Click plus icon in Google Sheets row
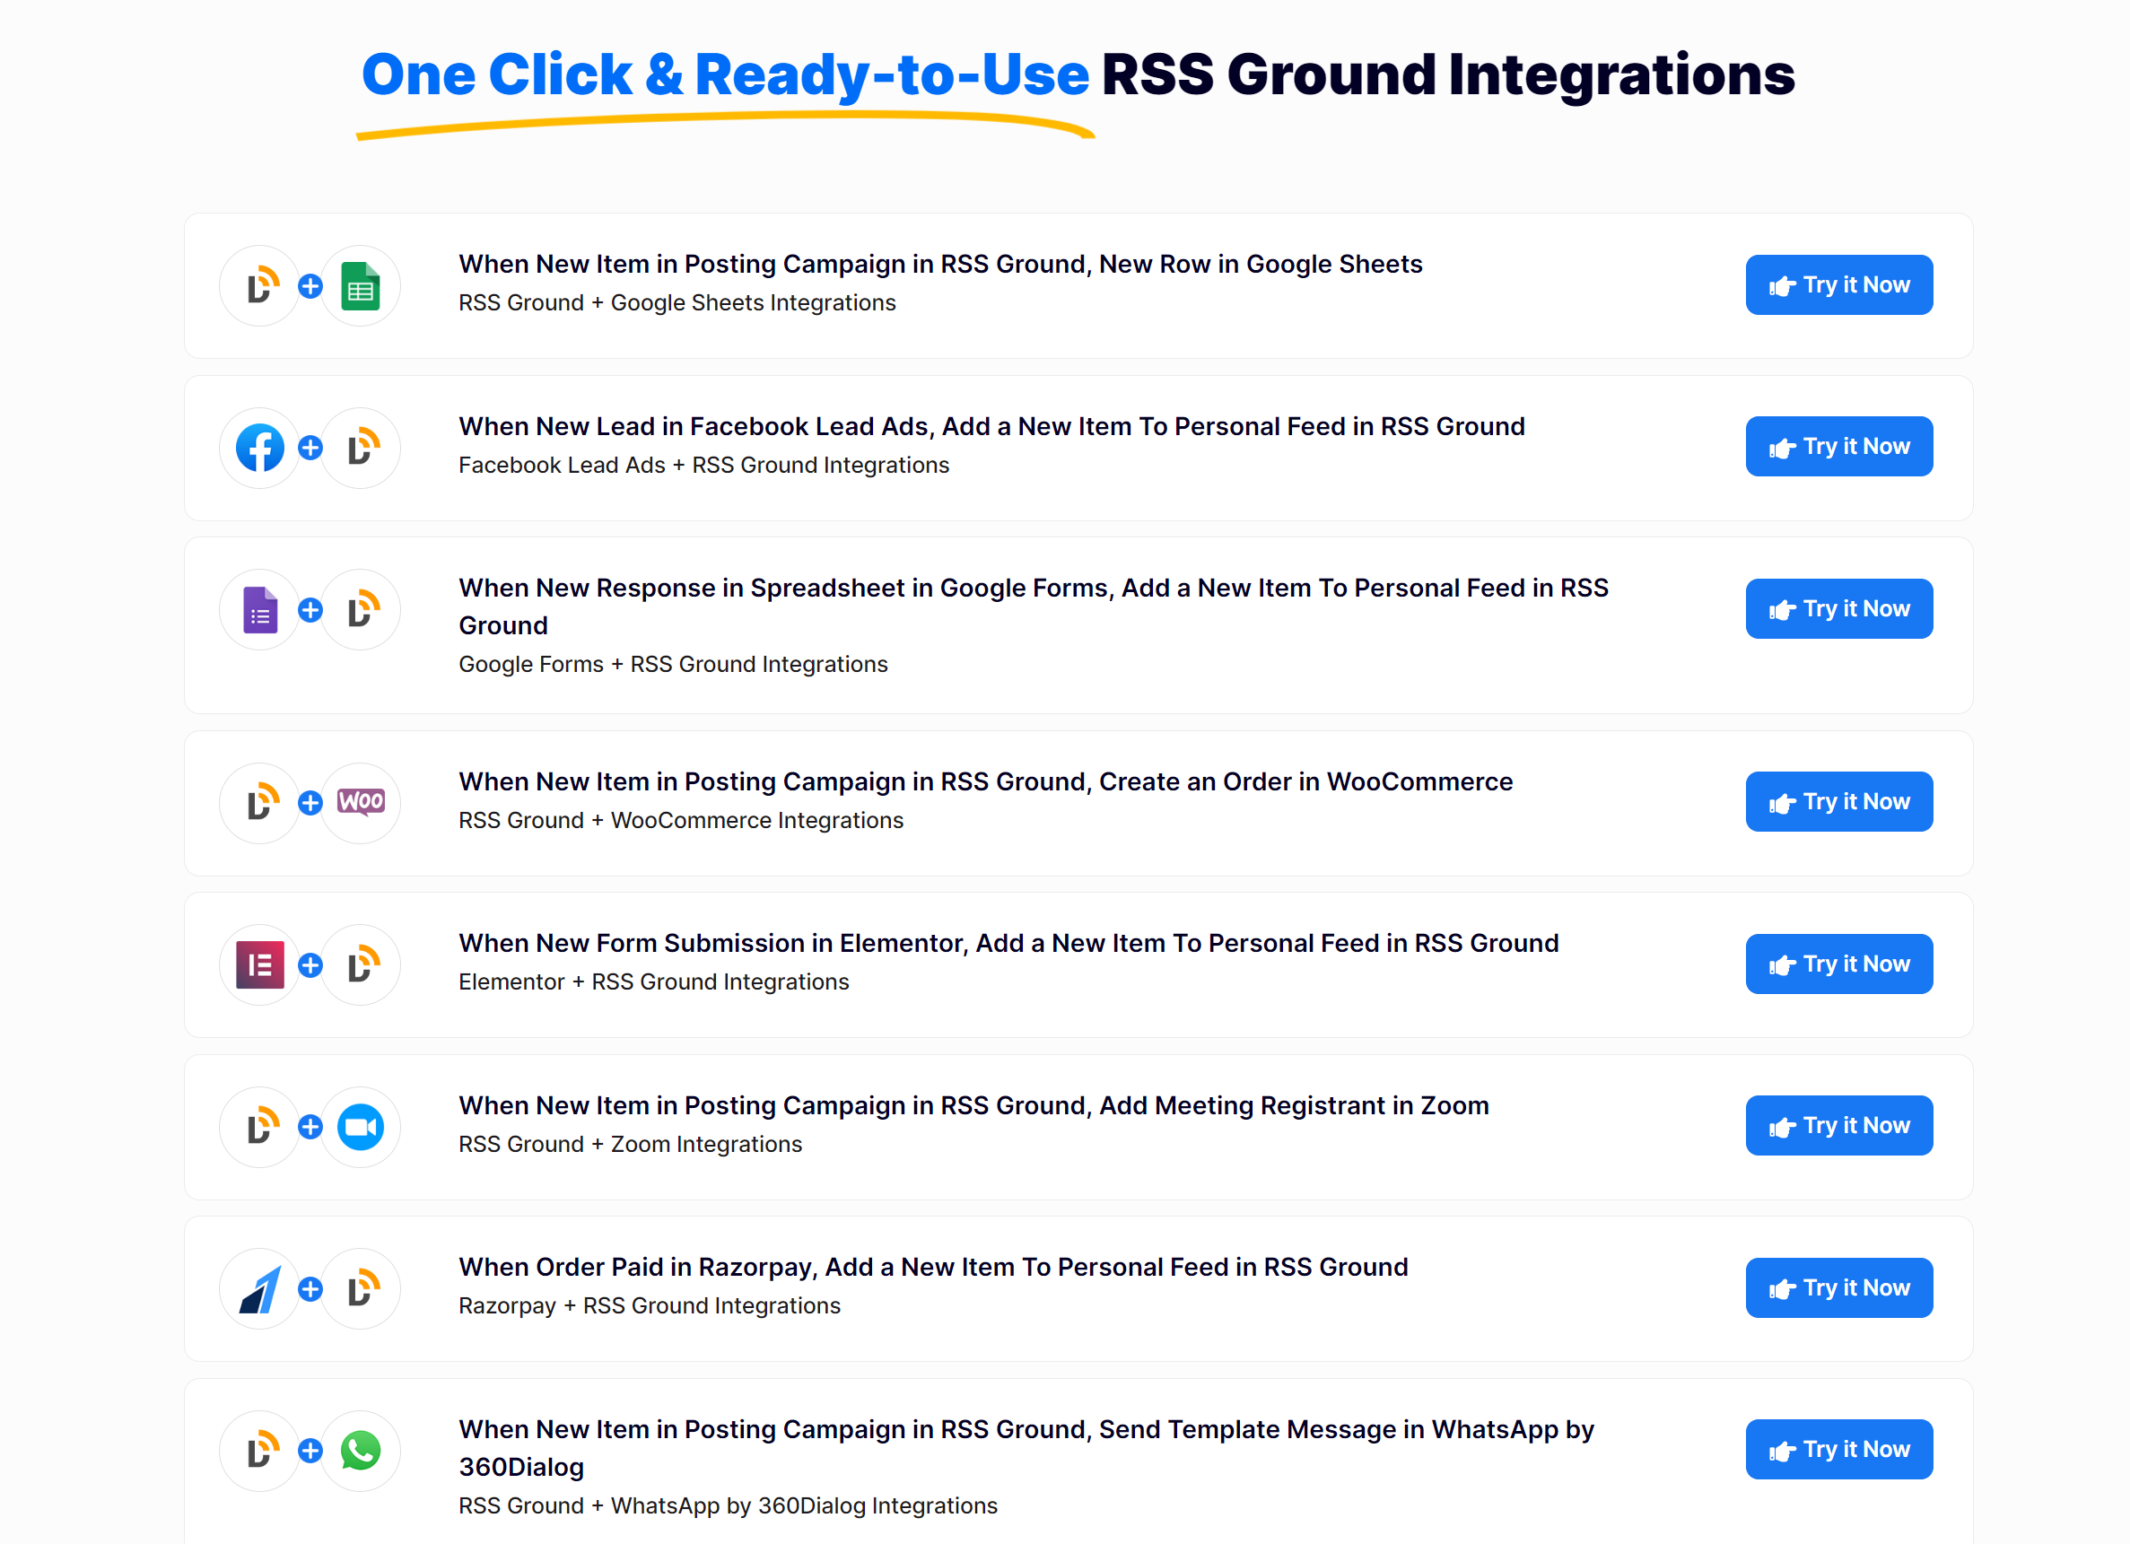 pyautogui.click(x=310, y=285)
